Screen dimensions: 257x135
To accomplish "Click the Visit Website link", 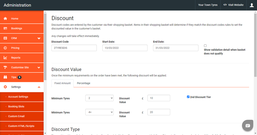I will point(233,5).
